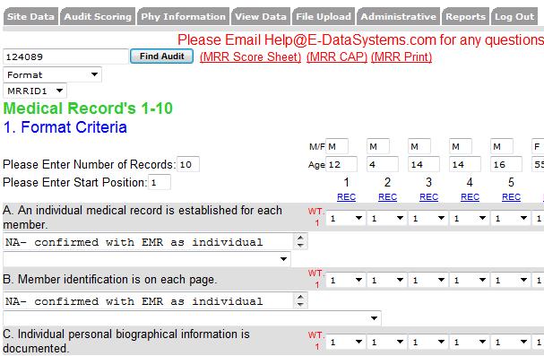Click the M/F field for record 3
The height and width of the screenshot is (356, 544).
click(419, 146)
